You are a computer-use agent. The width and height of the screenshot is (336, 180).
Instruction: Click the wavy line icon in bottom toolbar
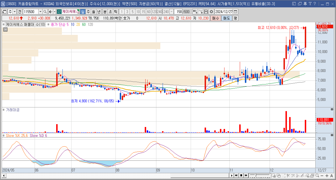point(293,175)
